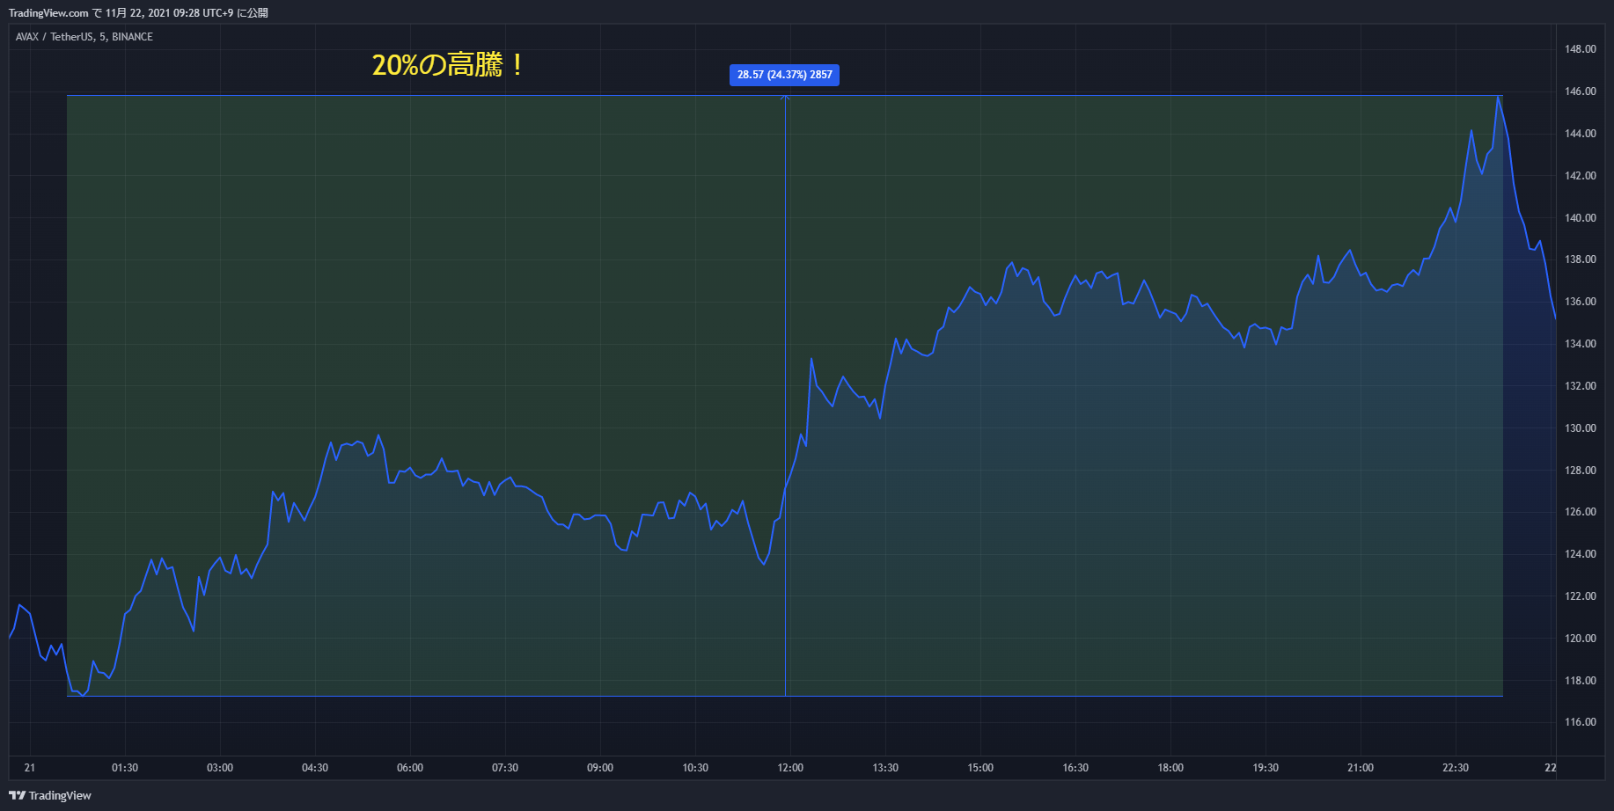
Task: Click the TradingView logo at bottom left
Action: [50, 795]
